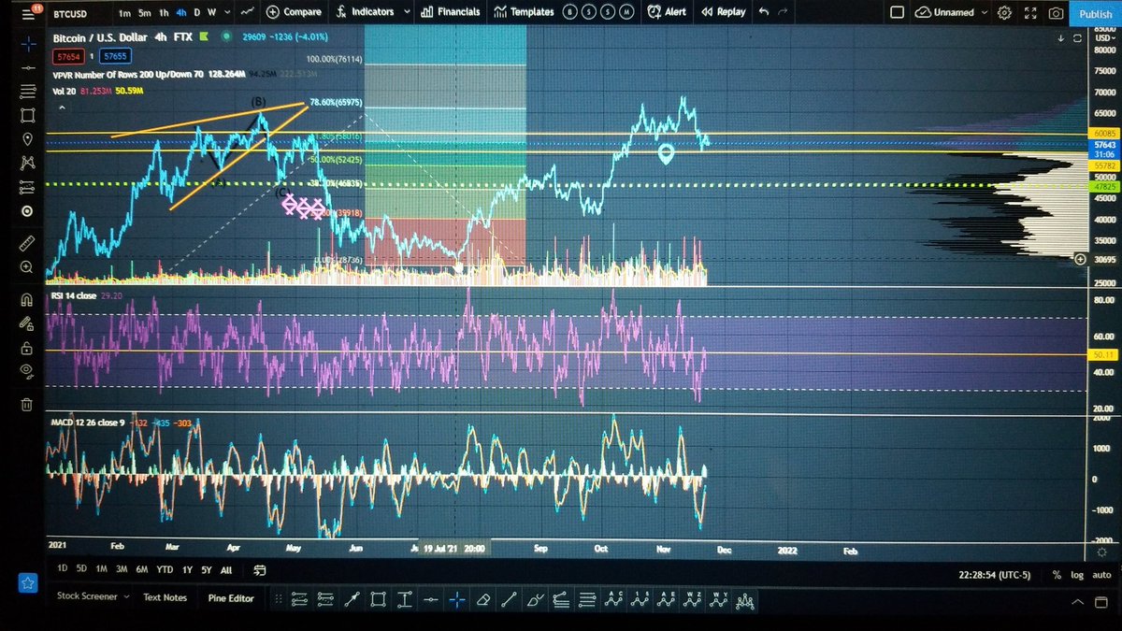The image size is (1122, 631).
Task: Open time axis settings gear at chart corner
Action: click(x=1101, y=553)
